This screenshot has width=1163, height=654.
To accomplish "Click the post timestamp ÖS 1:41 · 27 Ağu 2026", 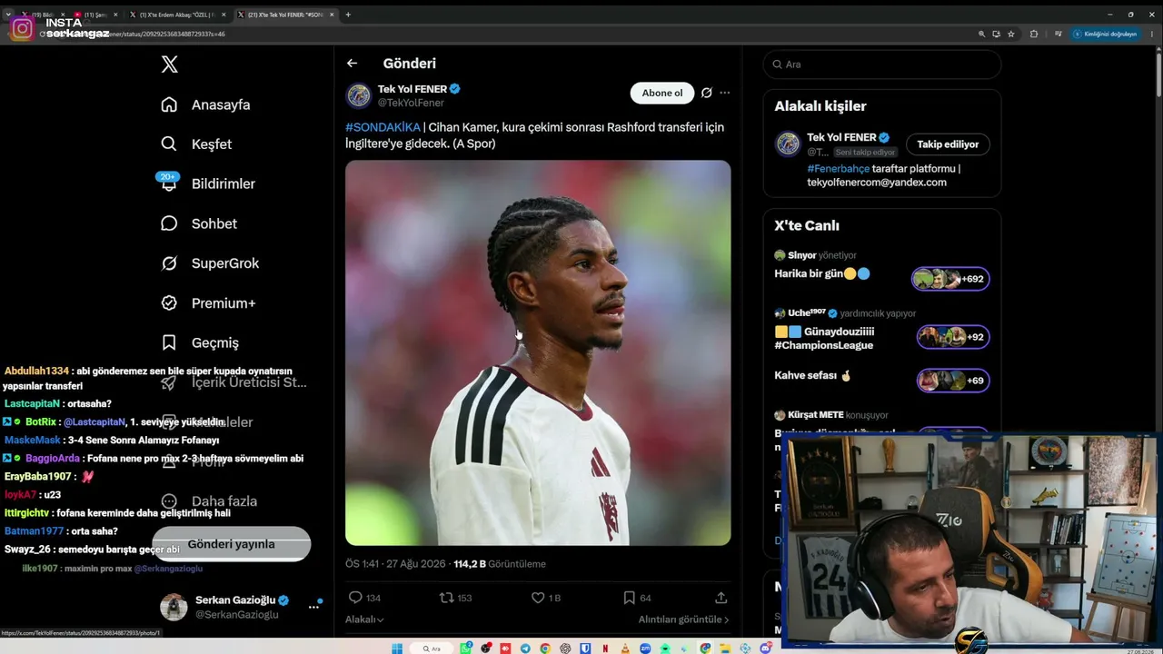I will coord(395,564).
